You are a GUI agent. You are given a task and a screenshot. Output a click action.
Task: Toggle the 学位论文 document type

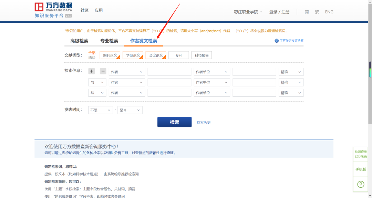(x=133, y=55)
